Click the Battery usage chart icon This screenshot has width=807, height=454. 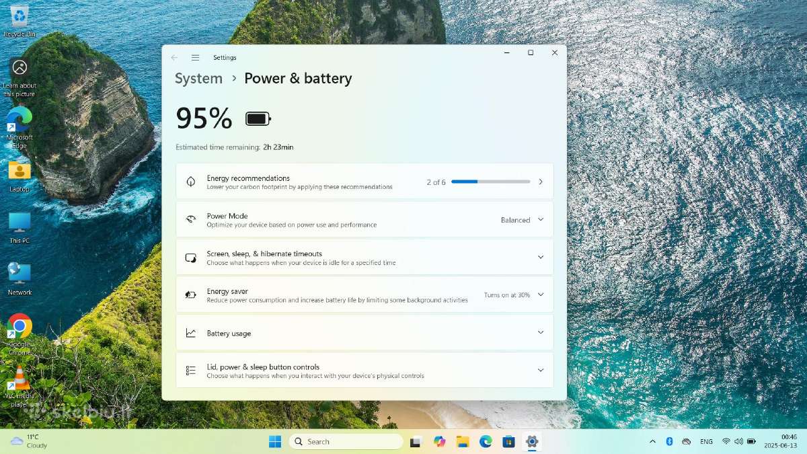[x=191, y=333]
